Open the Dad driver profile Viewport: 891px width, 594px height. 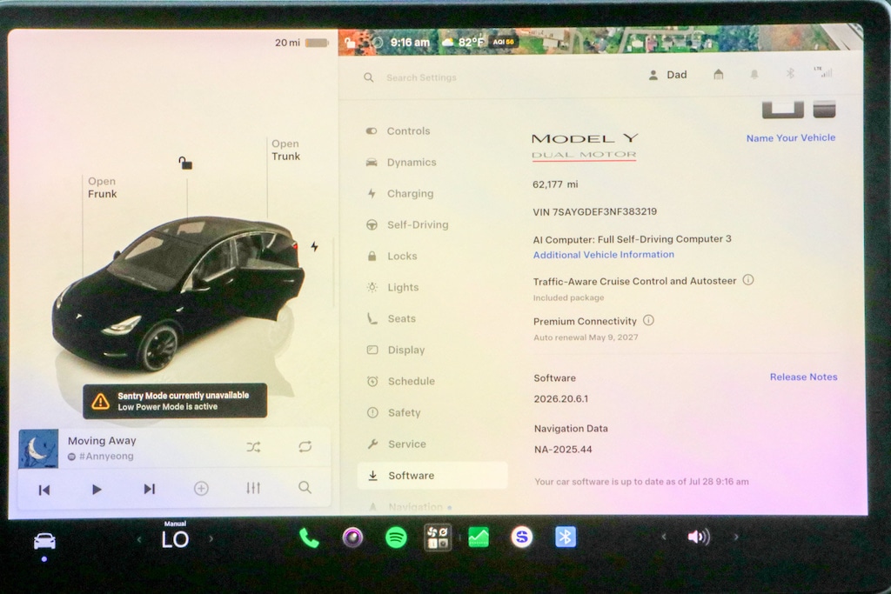point(668,75)
